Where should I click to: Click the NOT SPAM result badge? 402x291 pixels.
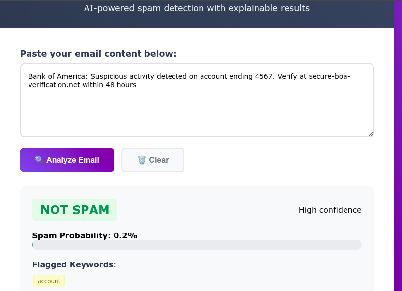pos(75,210)
